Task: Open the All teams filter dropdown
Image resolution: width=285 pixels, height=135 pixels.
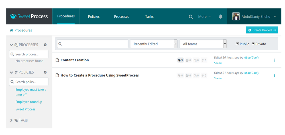Action: coord(203,44)
